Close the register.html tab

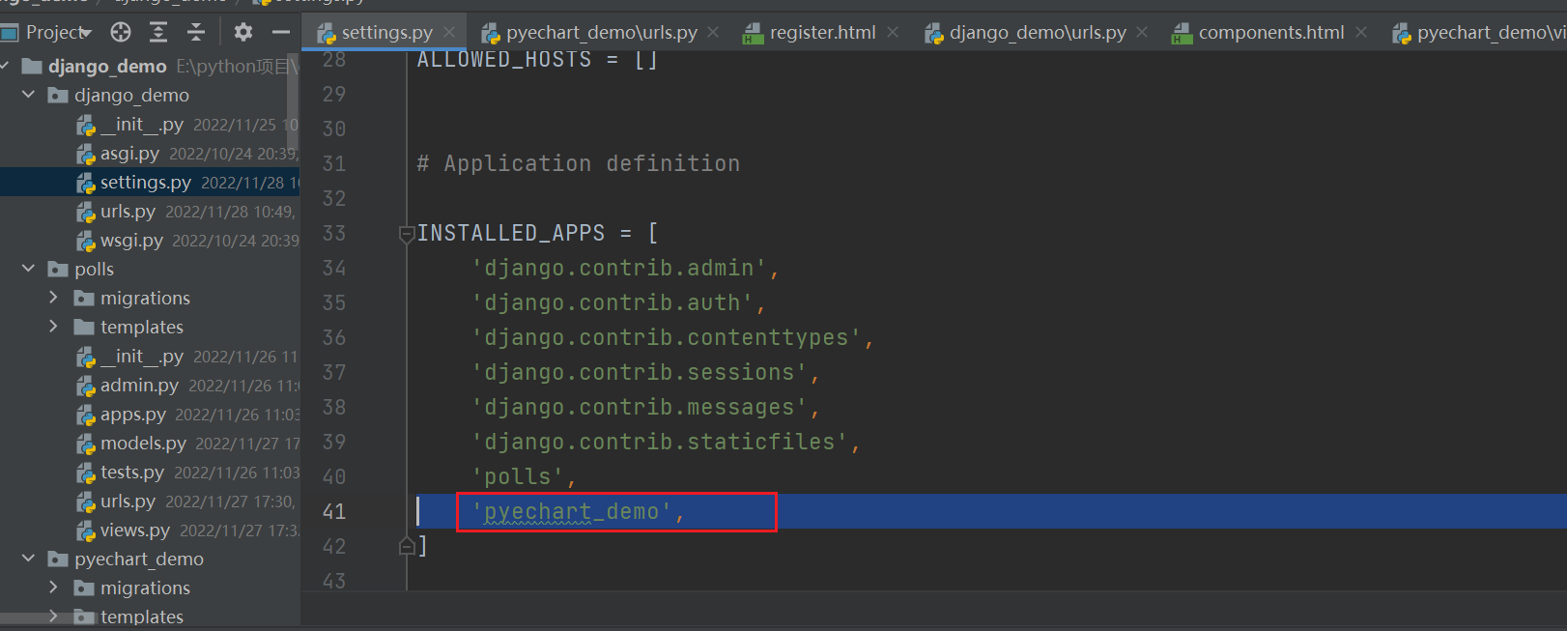tap(893, 32)
